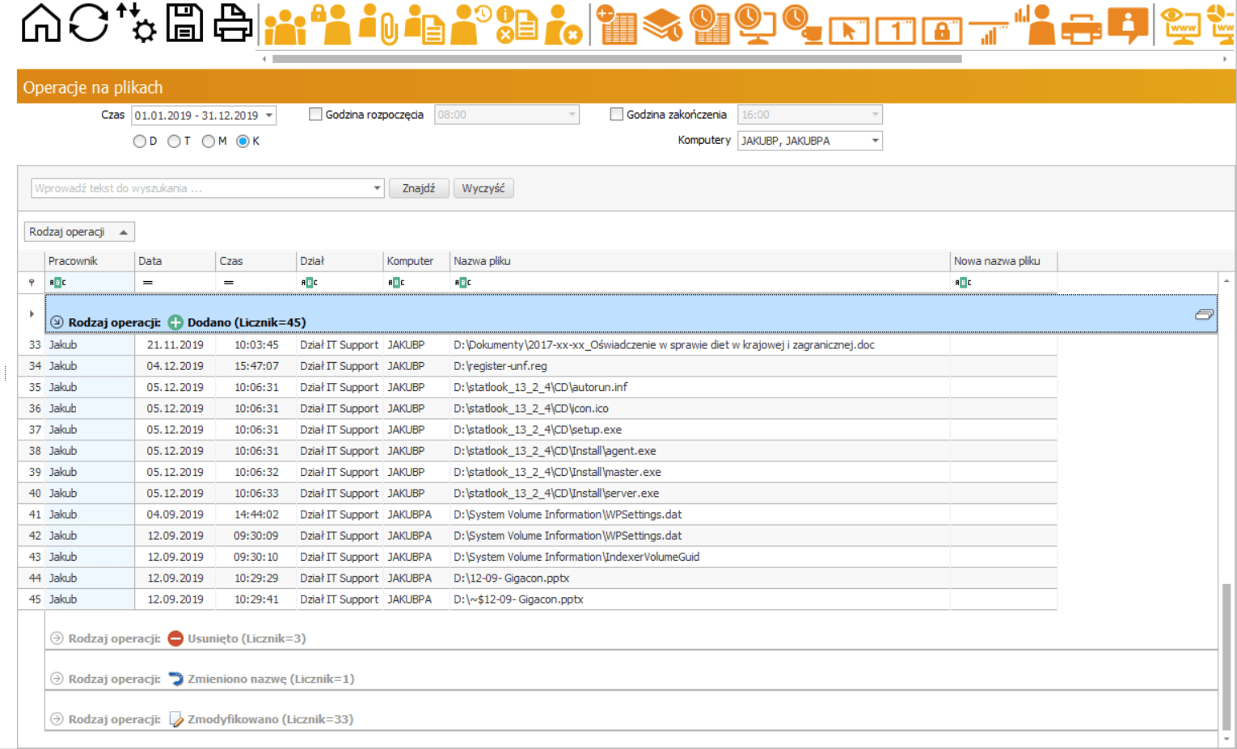
Task: Open the window with cursor arrow icon
Action: (849, 31)
